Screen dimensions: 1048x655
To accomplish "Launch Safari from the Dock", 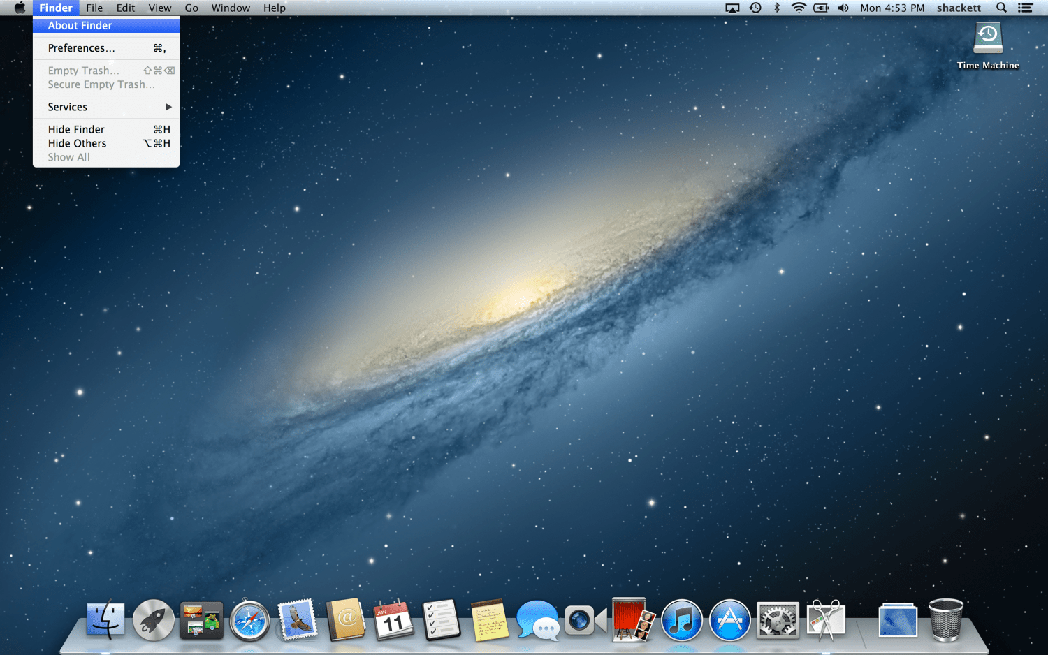I will [249, 620].
